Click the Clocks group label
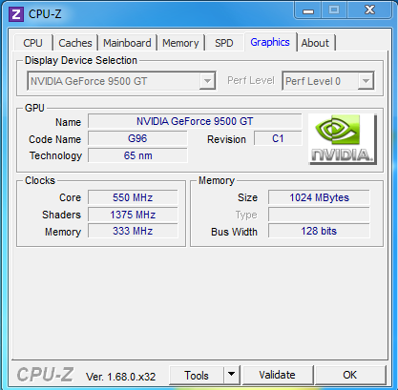The height and width of the screenshot is (390, 398). (x=40, y=180)
